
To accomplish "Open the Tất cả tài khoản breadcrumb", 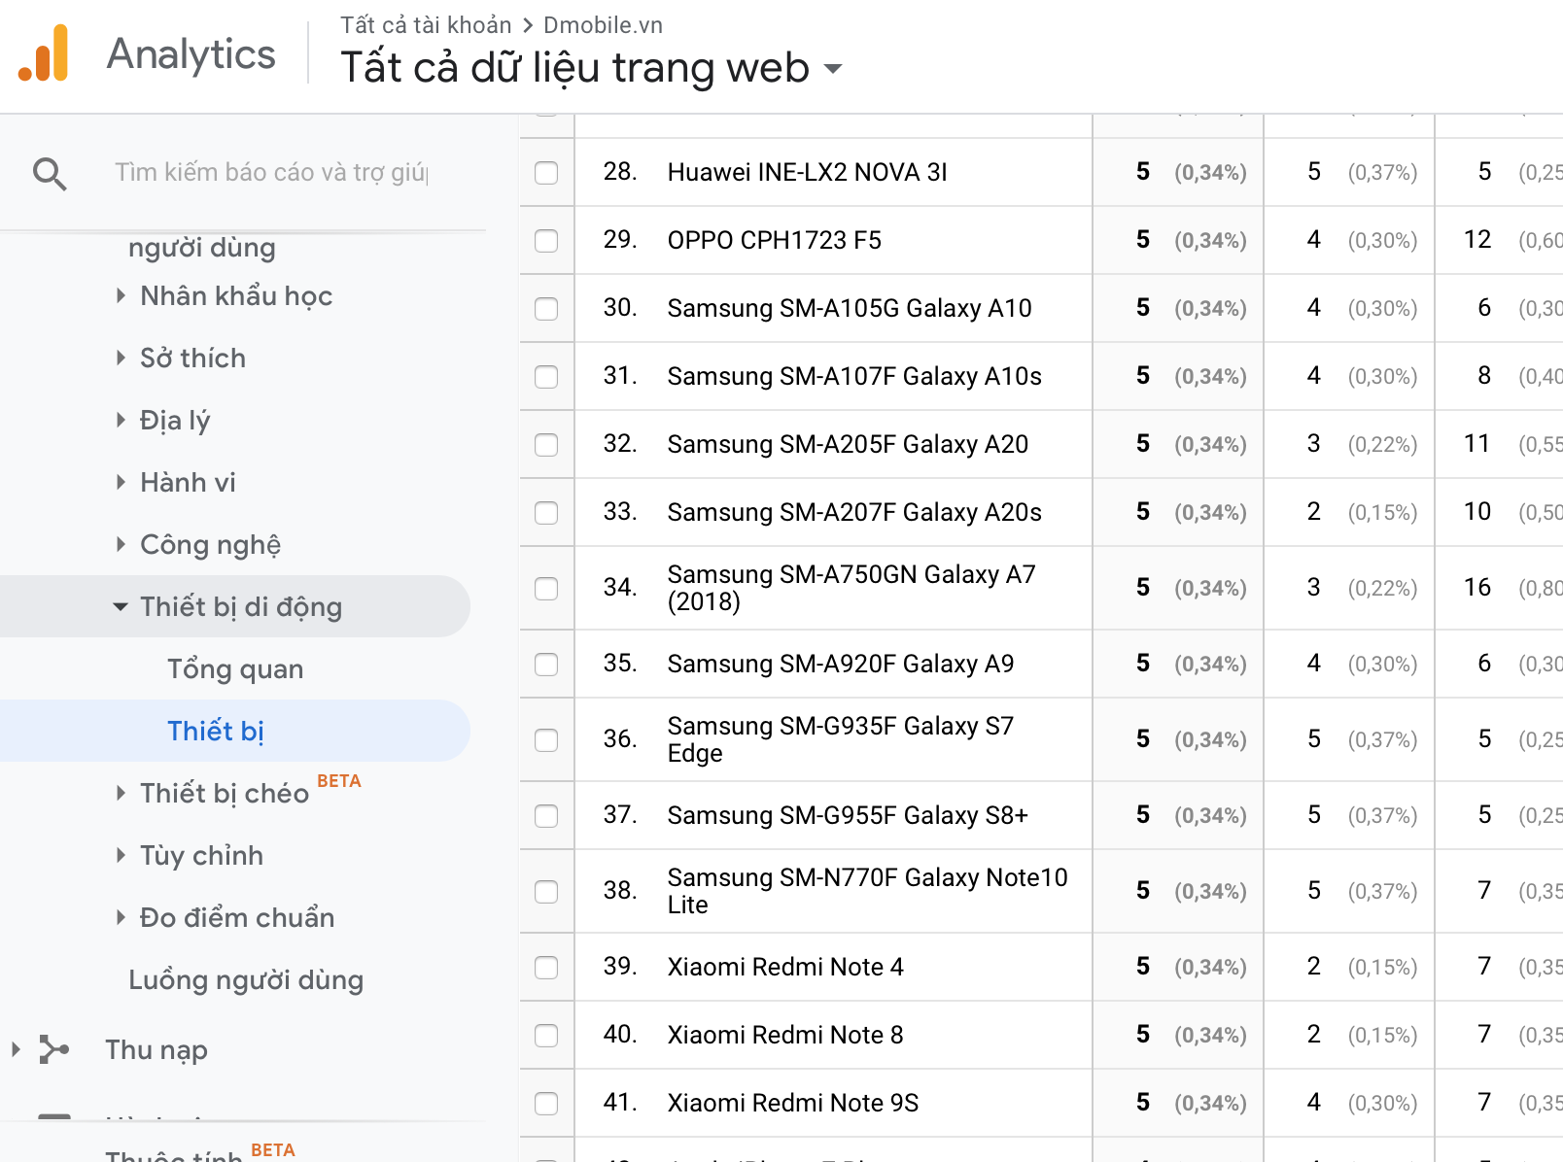I will (426, 25).
